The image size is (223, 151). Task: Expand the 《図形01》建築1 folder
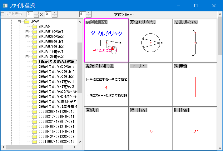(x=27, y=32)
